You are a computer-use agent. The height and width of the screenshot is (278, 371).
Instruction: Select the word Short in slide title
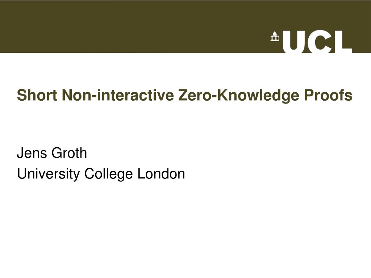[37, 95]
